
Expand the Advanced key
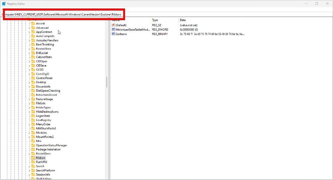click(29, 28)
